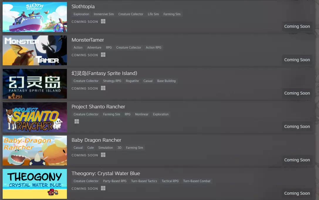This screenshot has width=319, height=200.
Task: Select Nonlinear tag on Project Shanto Rancher
Action: pos(142,114)
